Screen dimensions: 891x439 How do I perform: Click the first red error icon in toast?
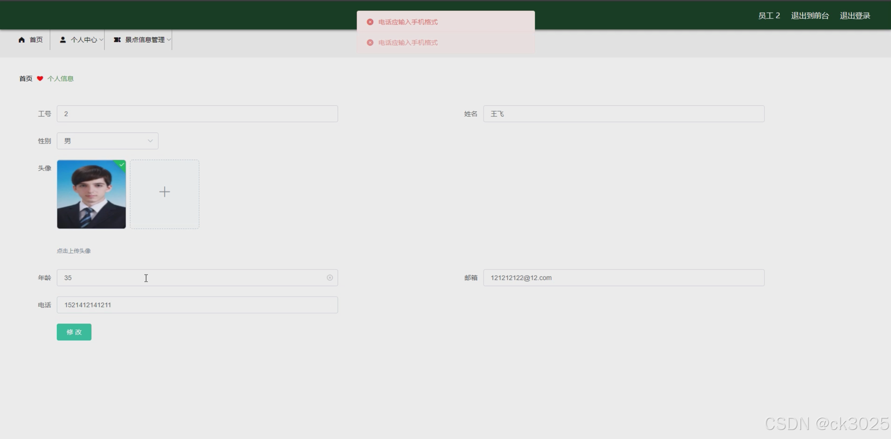(x=370, y=22)
